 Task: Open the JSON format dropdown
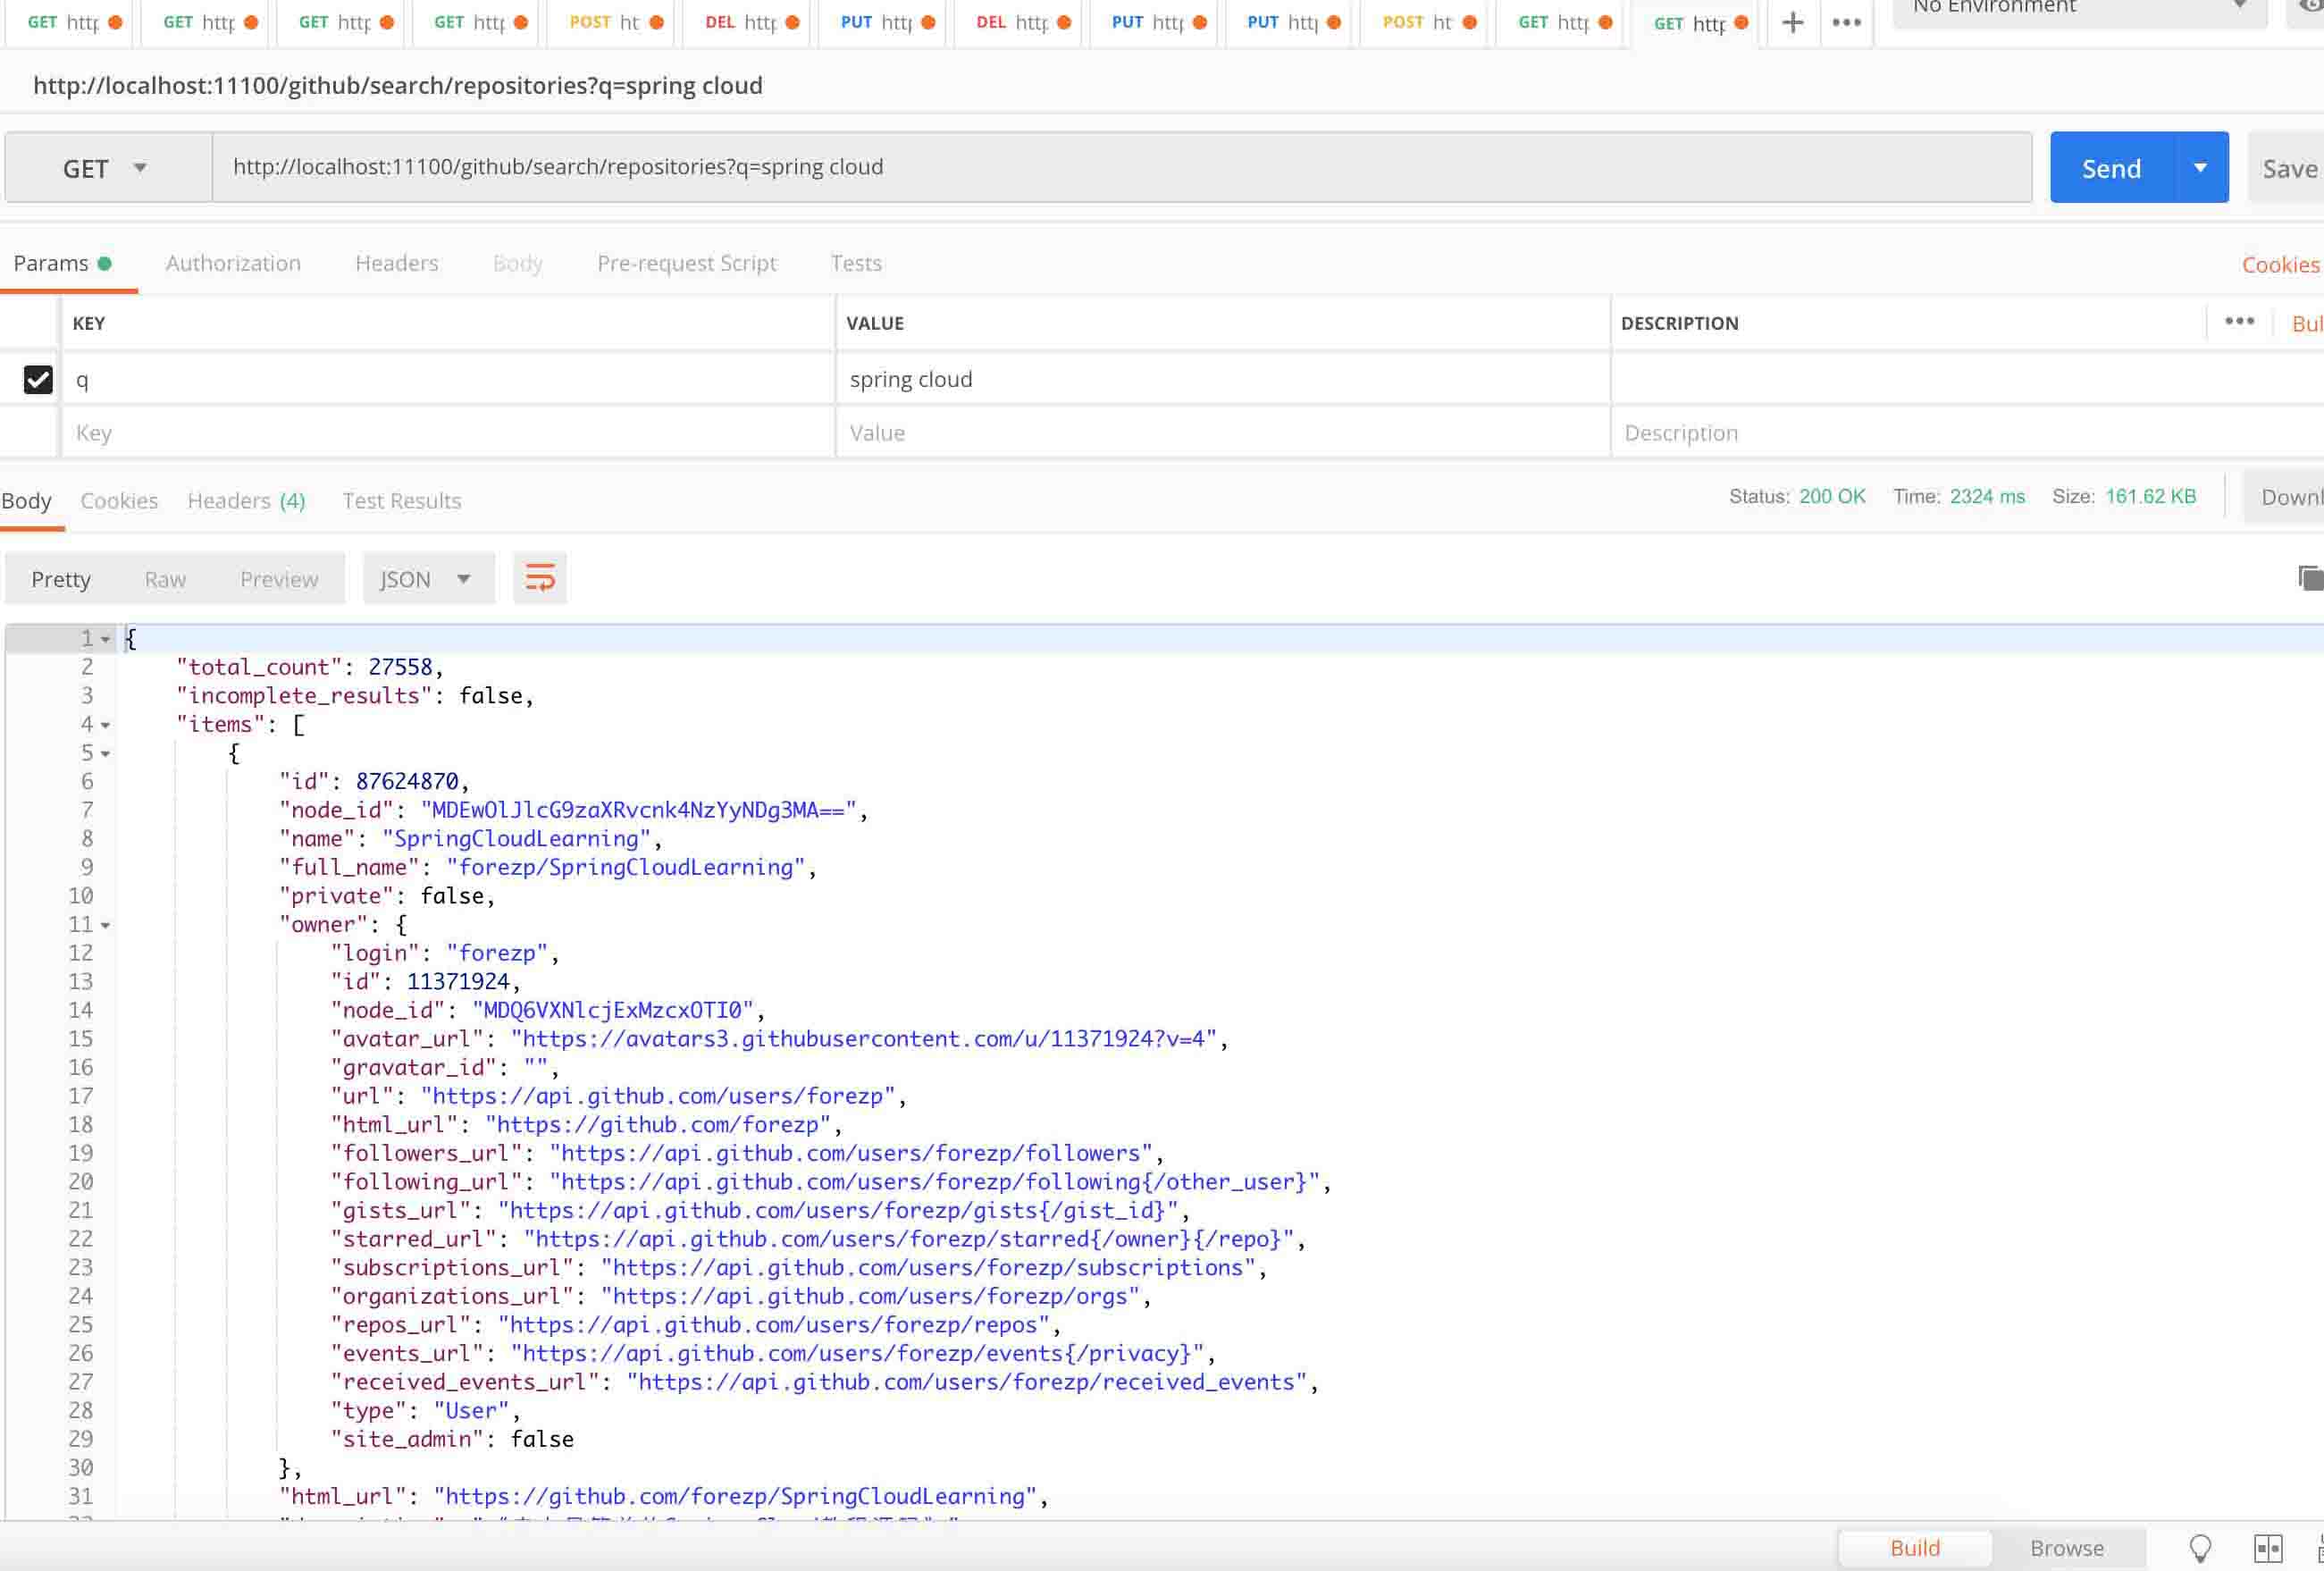(426, 579)
